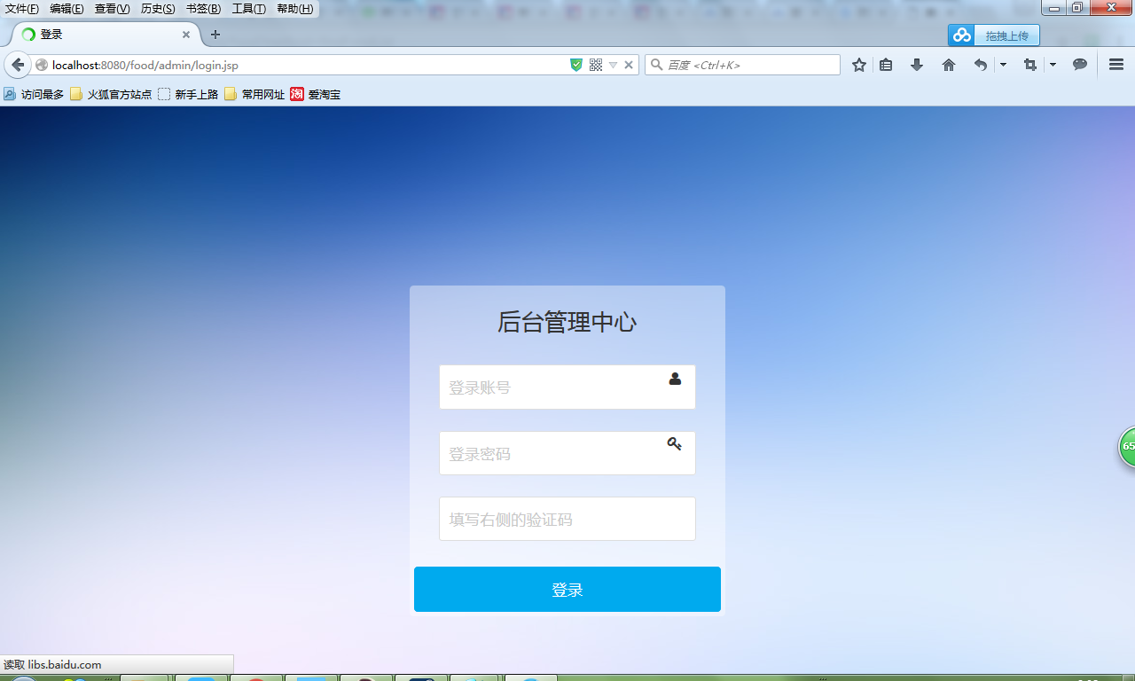Open the 查看(V) menu
The width and height of the screenshot is (1135, 681).
coord(113,9)
